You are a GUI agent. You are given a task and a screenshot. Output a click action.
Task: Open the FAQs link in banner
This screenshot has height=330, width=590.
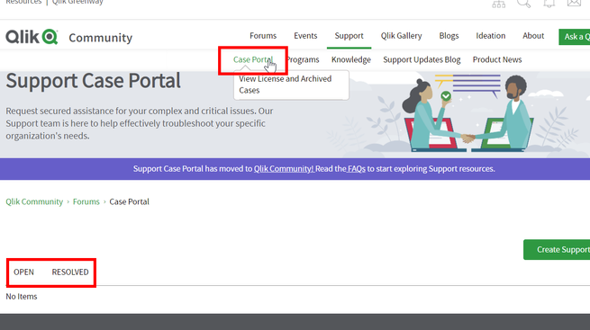[357, 169]
